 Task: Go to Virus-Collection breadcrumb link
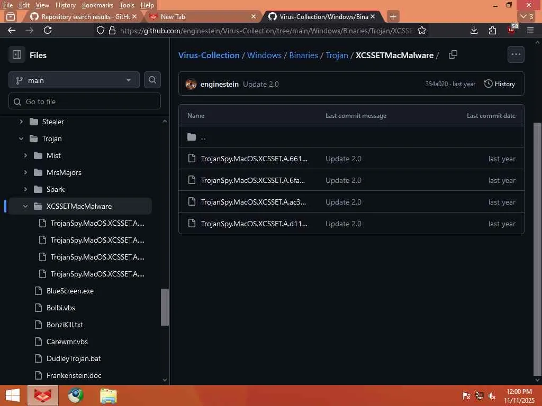pos(209,55)
